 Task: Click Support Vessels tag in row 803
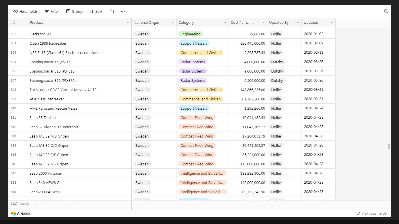click(194, 43)
